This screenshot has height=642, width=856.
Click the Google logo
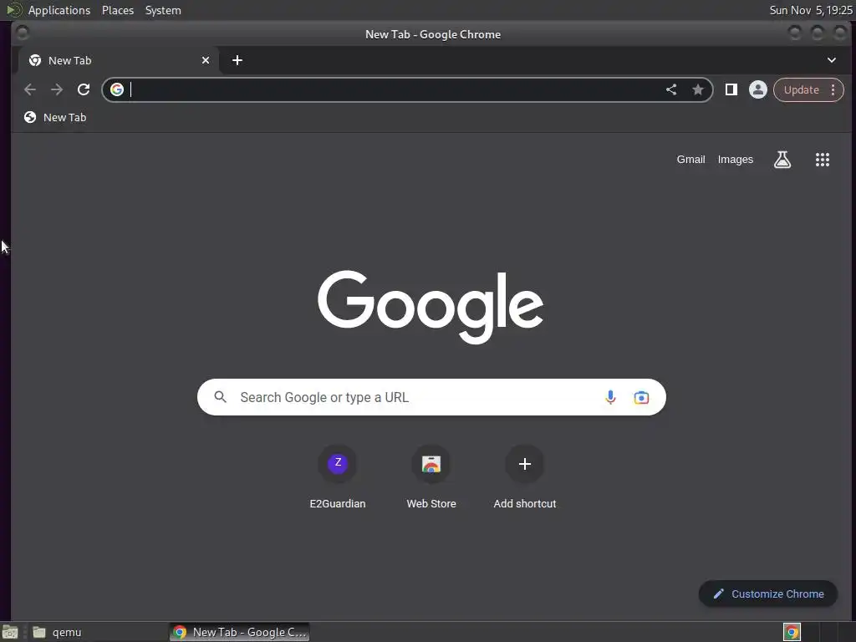(431, 306)
